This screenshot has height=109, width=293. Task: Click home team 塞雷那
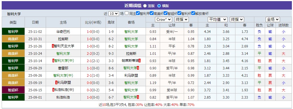(63, 68)
